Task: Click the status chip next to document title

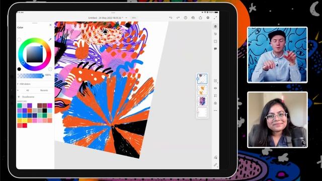Action: click(134, 18)
